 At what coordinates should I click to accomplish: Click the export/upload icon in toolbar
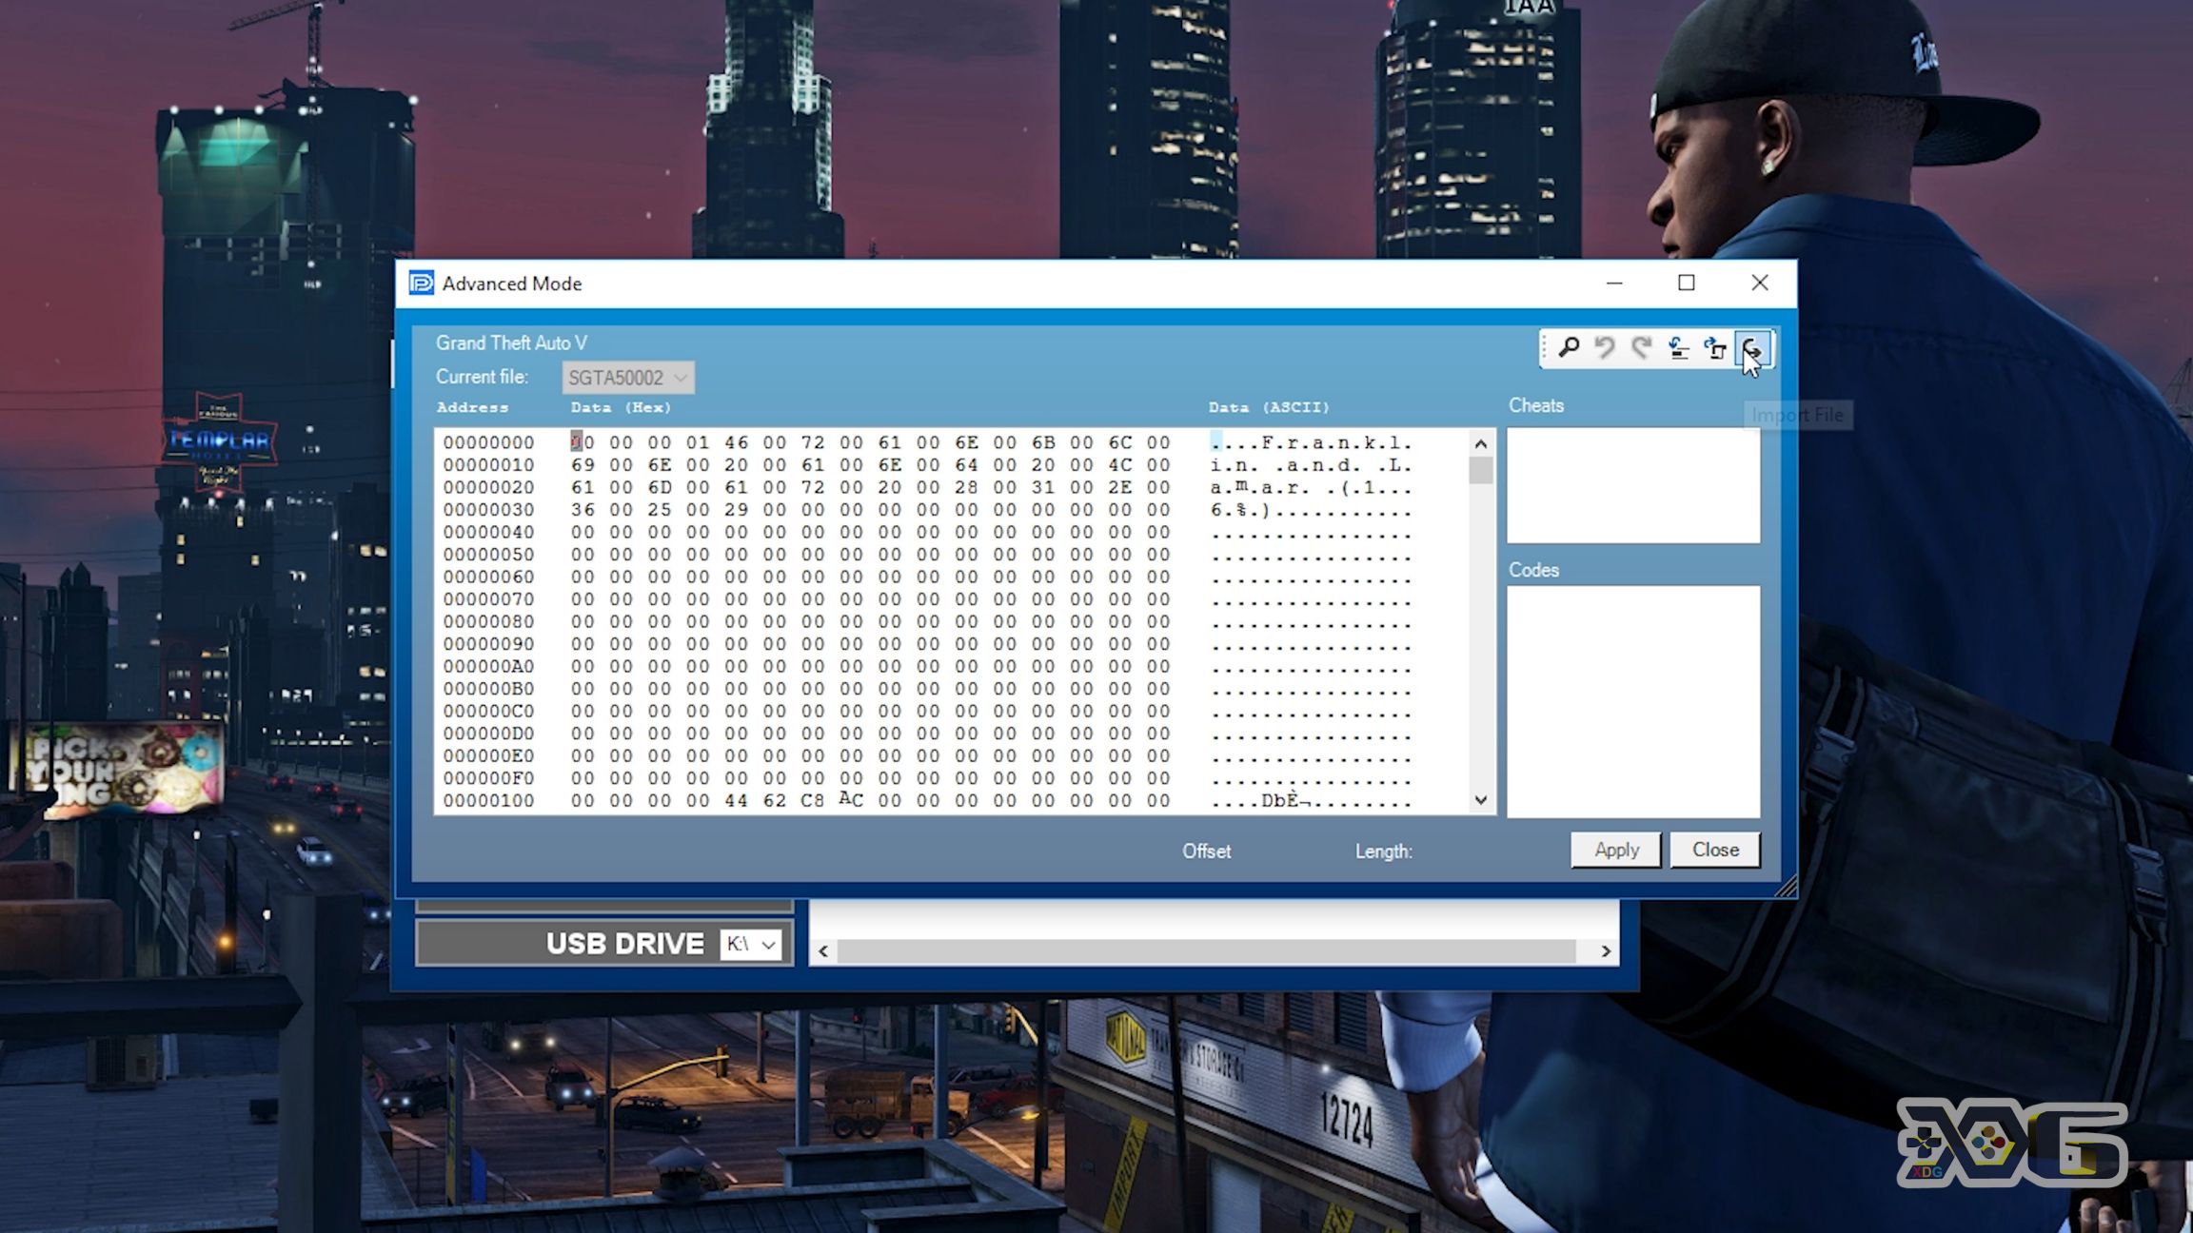pyautogui.click(x=1714, y=349)
